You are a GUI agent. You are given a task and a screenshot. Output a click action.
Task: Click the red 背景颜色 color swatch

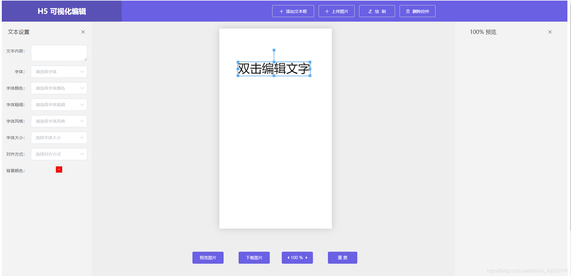(x=59, y=169)
